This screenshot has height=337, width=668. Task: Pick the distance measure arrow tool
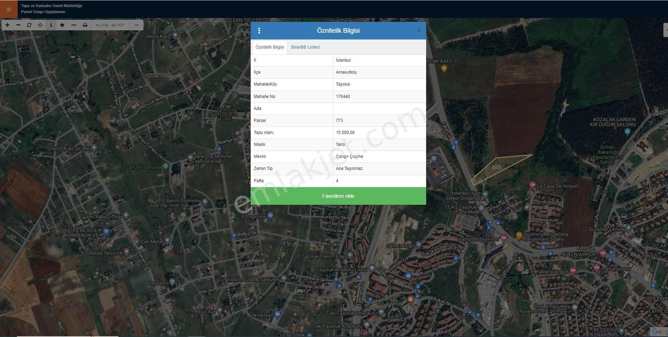74,25
